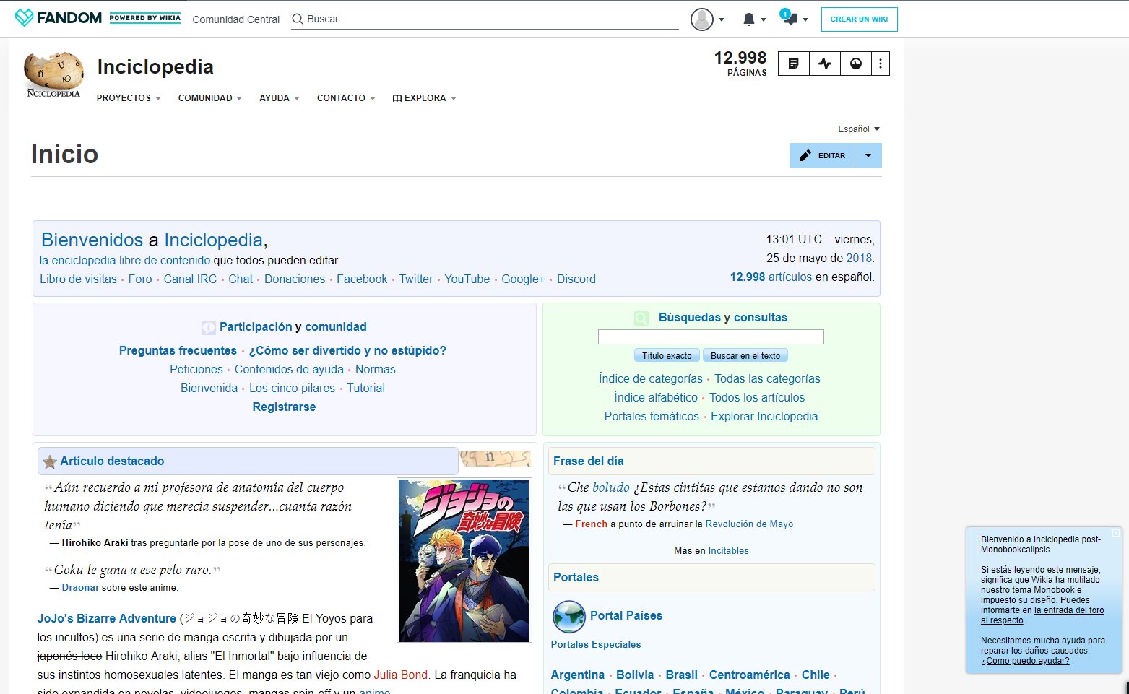Click the Búsquedas y consultas text field

711,337
